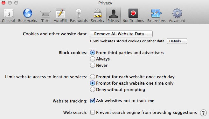209x119 pixels.
Task: Click the Details button for stored cookies
Action: [177, 41]
